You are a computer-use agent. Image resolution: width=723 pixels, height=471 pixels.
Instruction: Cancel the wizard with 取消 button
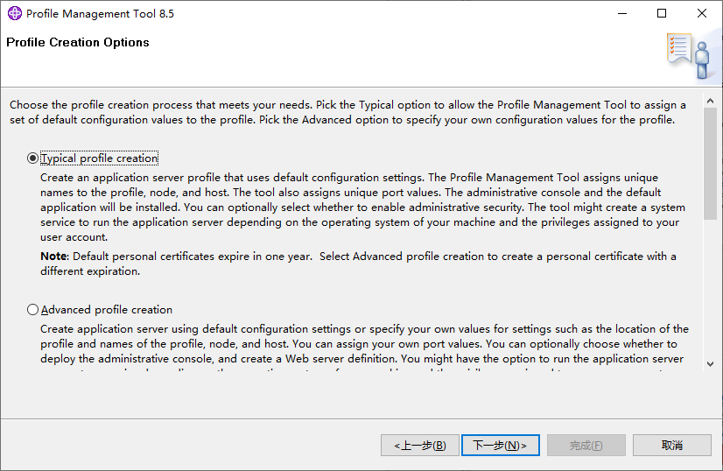[x=672, y=446]
